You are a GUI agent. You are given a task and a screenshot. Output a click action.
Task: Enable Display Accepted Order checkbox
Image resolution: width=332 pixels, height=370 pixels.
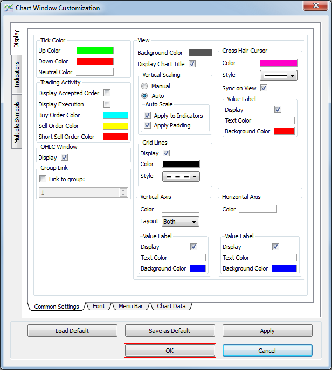tap(107, 93)
